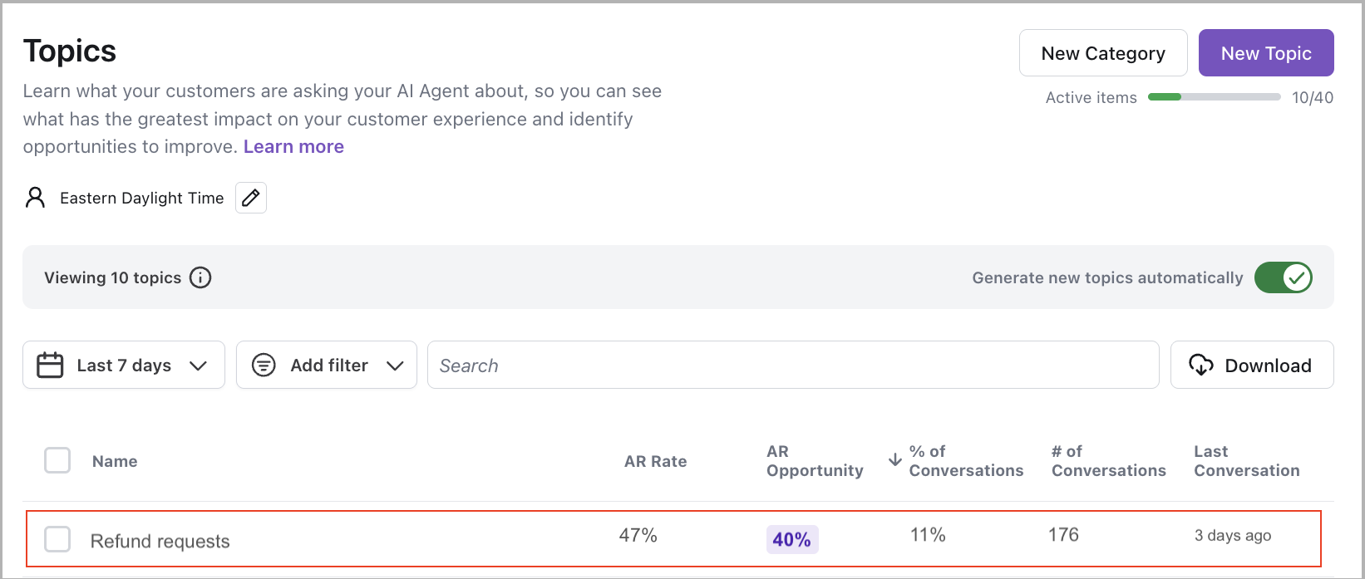The height and width of the screenshot is (579, 1365).
Task: Sort by # of Conversations column
Action: click(1108, 461)
